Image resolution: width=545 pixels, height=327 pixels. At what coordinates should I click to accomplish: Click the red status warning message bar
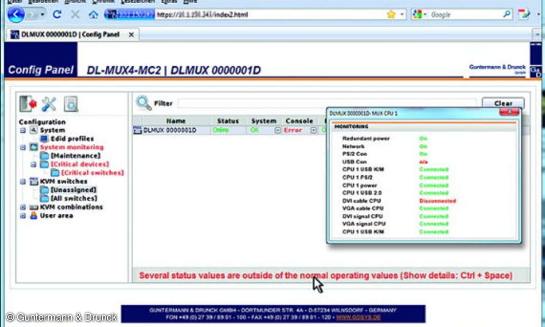331,275
